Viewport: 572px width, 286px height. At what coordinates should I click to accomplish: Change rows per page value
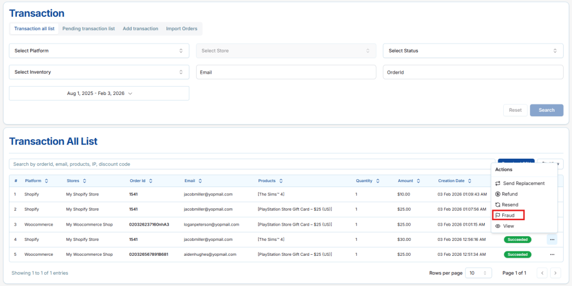pos(479,273)
